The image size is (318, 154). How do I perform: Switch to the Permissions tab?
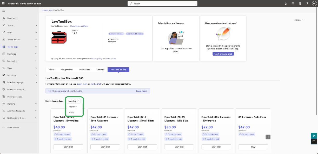click(85, 70)
